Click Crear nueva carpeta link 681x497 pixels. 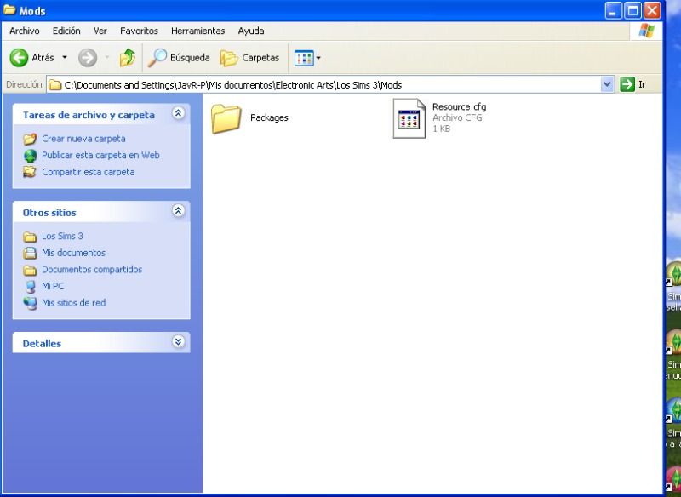point(83,139)
